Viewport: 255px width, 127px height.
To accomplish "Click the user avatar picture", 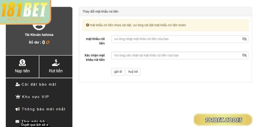I will 39,27.
